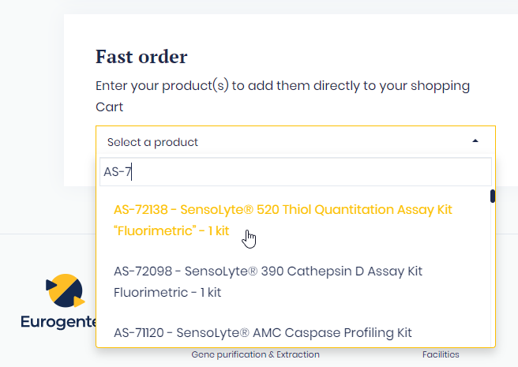Click the product search field containing AS-7
518x367 pixels.
click(295, 171)
